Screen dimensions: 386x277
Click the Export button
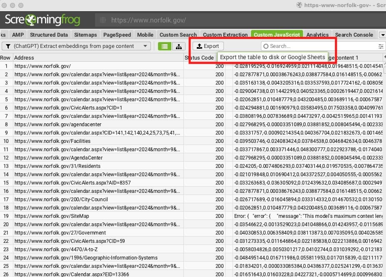208,46
